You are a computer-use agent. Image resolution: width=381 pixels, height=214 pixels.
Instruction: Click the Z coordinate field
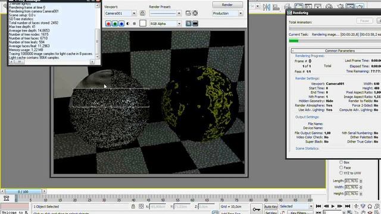pyautogui.click(x=207, y=206)
